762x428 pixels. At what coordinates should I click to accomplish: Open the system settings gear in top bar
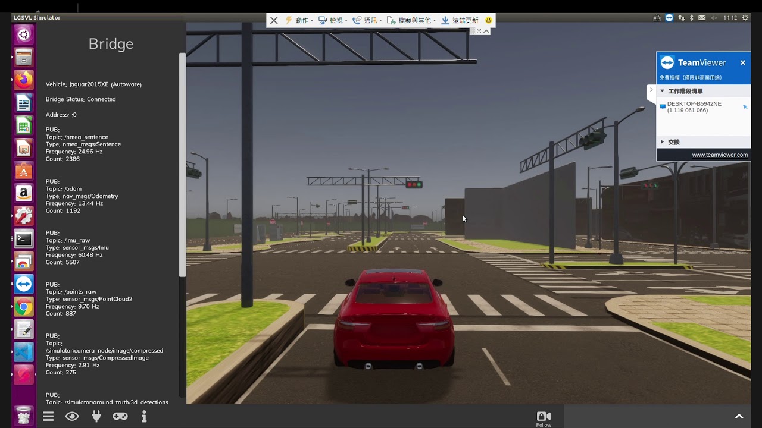[x=745, y=18]
